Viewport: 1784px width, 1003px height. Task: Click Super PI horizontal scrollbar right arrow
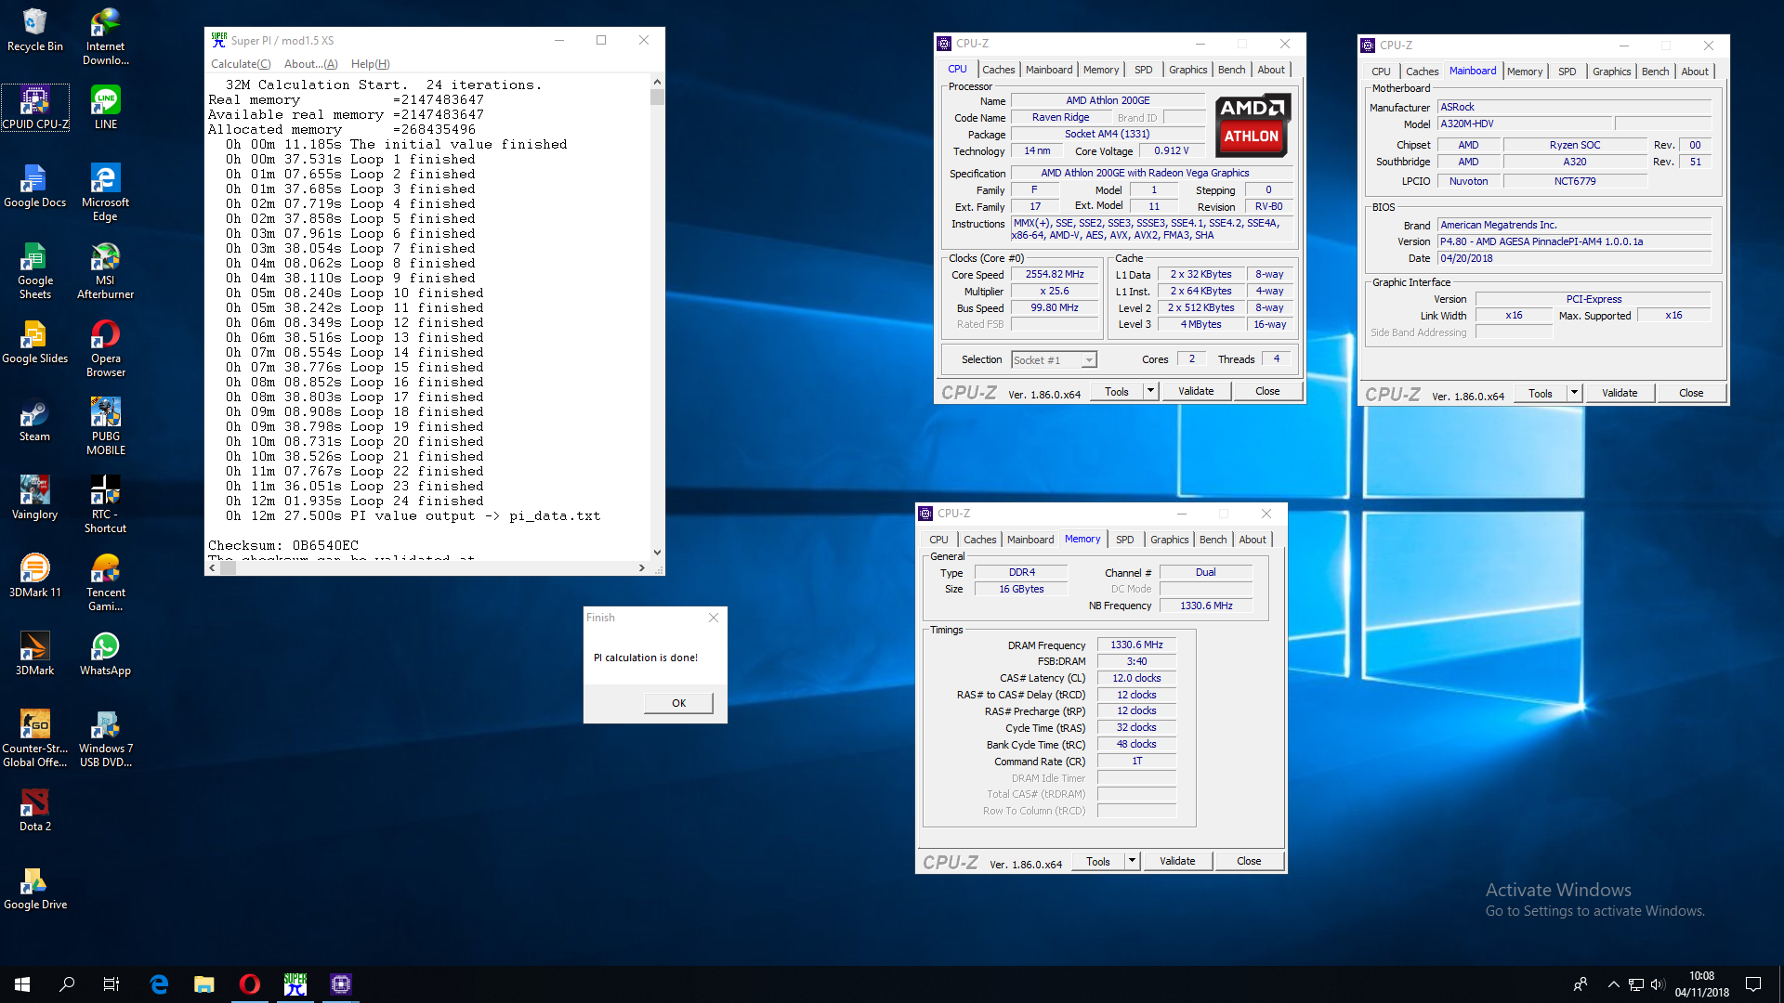coord(641,567)
